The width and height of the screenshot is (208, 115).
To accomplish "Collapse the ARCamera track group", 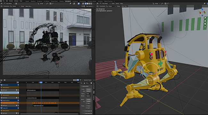I will click(x=0, y=85).
